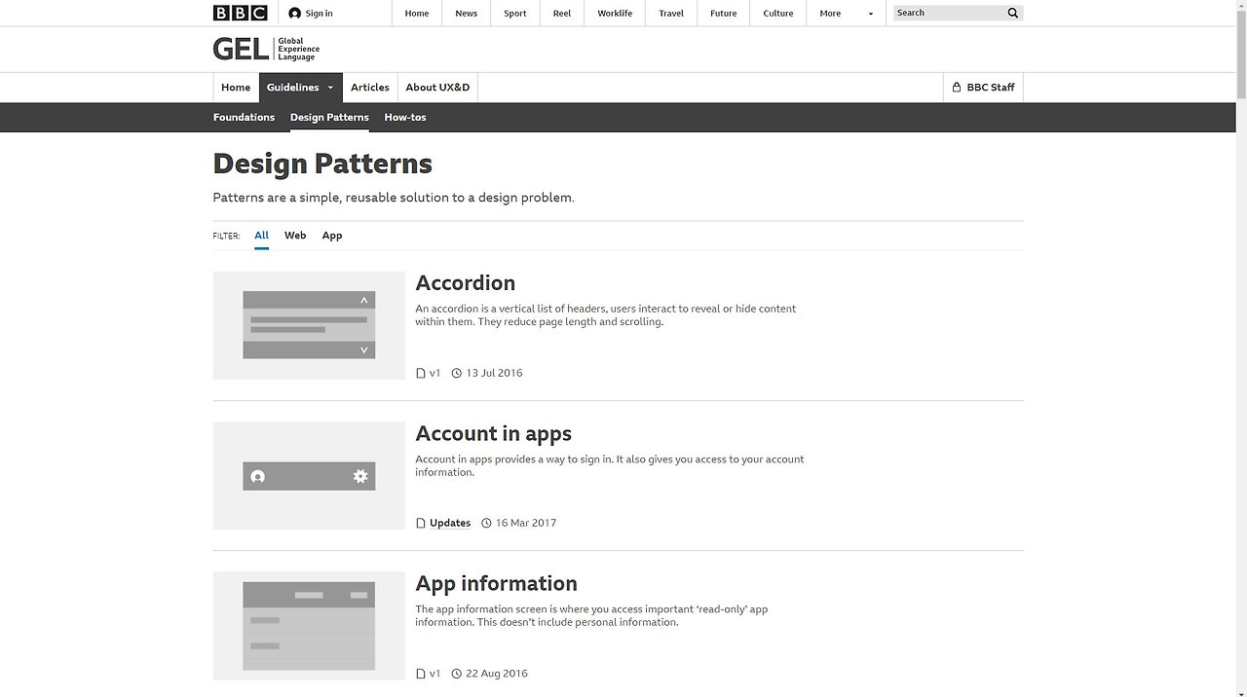Click the BBC Staff padlock icon
This screenshot has width=1247, height=697.
tap(957, 87)
